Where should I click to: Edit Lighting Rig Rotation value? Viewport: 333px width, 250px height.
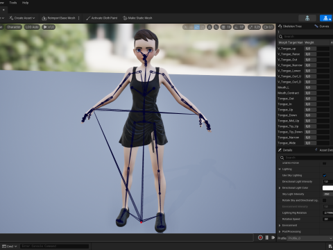click(327, 213)
